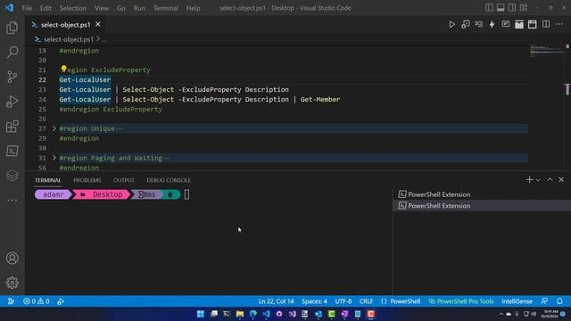Image resolution: width=571 pixels, height=321 pixels.
Task: Open the Terminal menu
Action: coord(166,8)
